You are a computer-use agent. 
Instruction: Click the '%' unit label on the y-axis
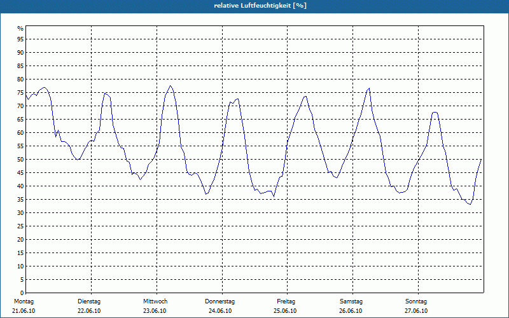[20, 29]
